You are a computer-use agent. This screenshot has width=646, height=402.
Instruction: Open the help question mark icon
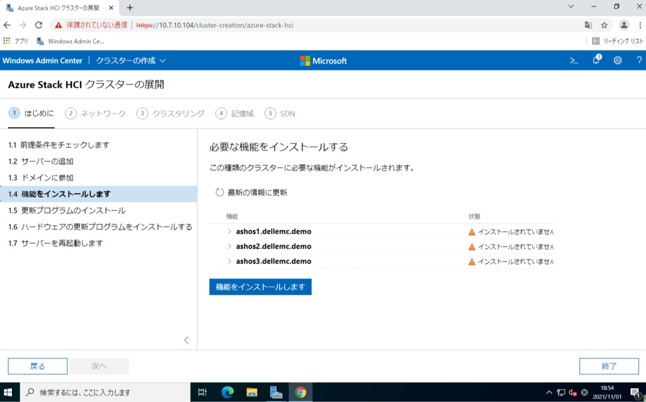[x=639, y=61]
